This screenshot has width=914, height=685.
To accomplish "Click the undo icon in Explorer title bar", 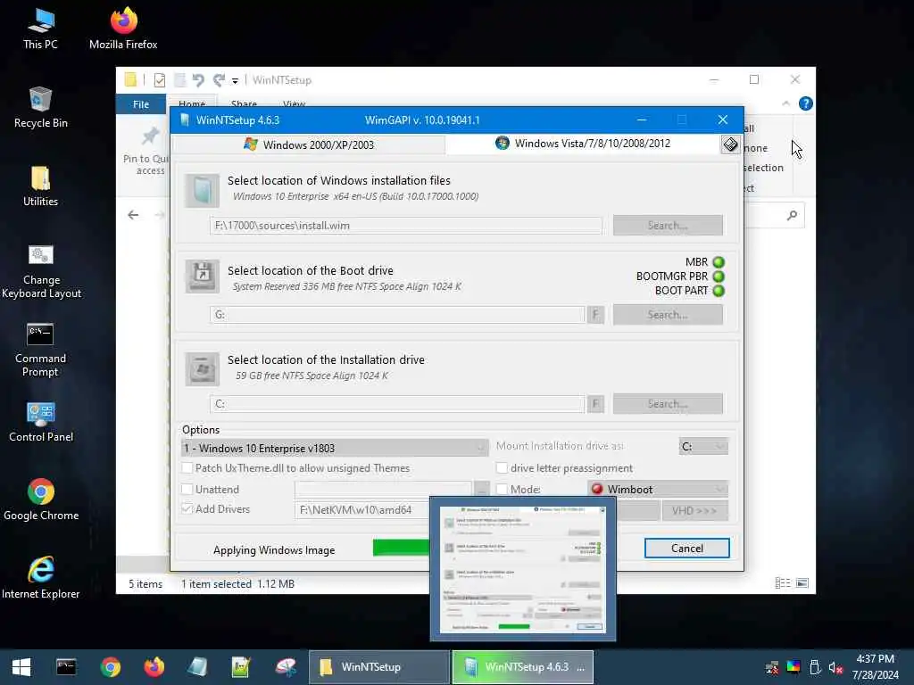I will click(198, 79).
